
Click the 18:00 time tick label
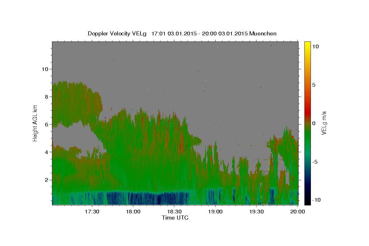pos(133,212)
